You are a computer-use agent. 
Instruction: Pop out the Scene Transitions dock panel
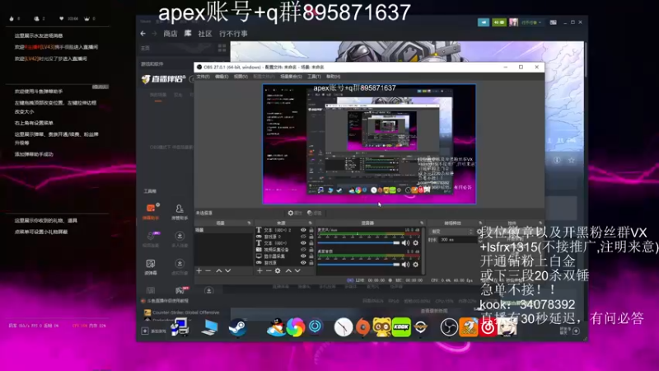[x=480, y=223]
